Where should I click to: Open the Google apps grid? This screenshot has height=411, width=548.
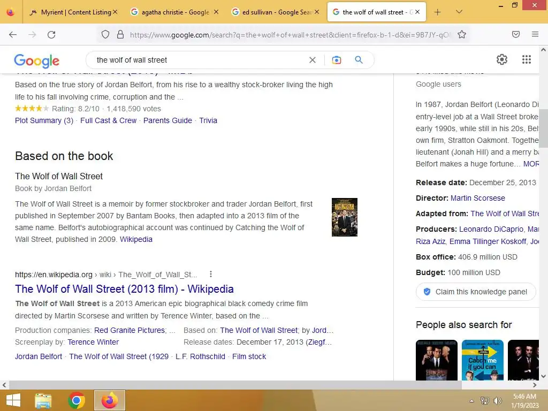coord(527,59)
